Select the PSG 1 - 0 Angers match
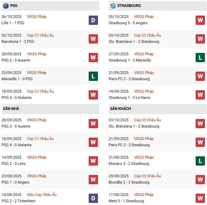207x205 pixels. click(16, 182)
